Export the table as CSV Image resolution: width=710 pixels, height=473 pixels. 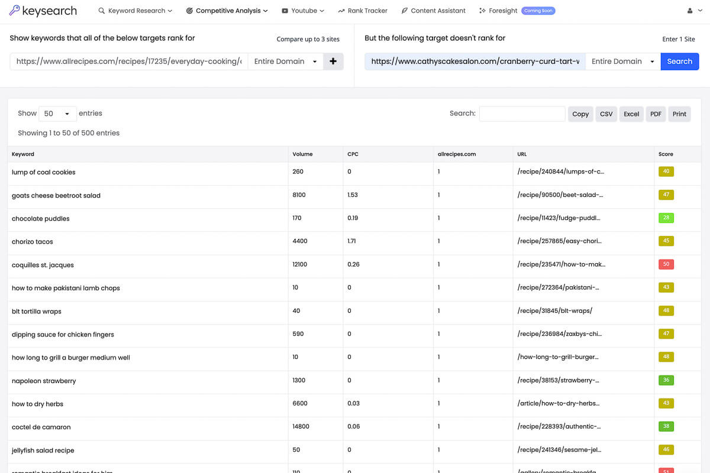[606, 114]
